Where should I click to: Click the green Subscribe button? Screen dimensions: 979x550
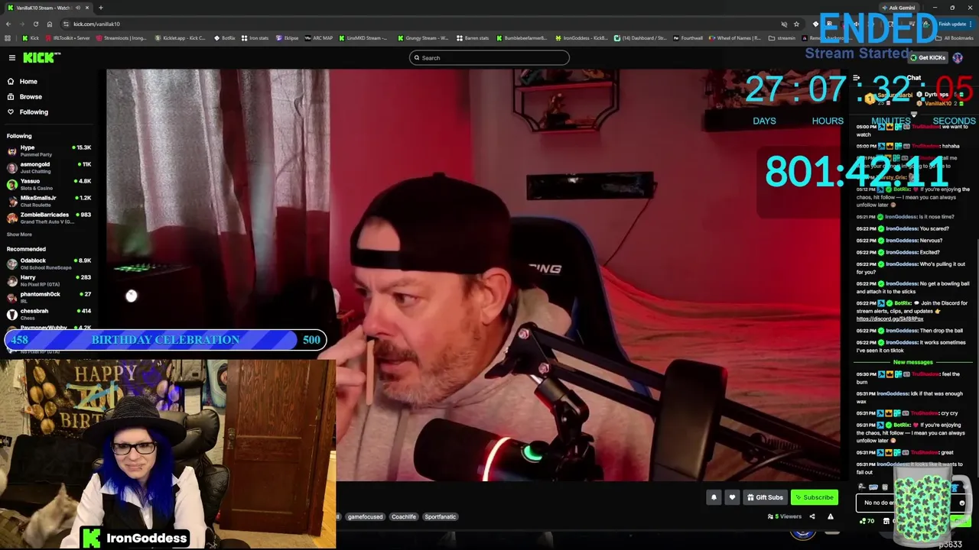(x=814, y=497)
